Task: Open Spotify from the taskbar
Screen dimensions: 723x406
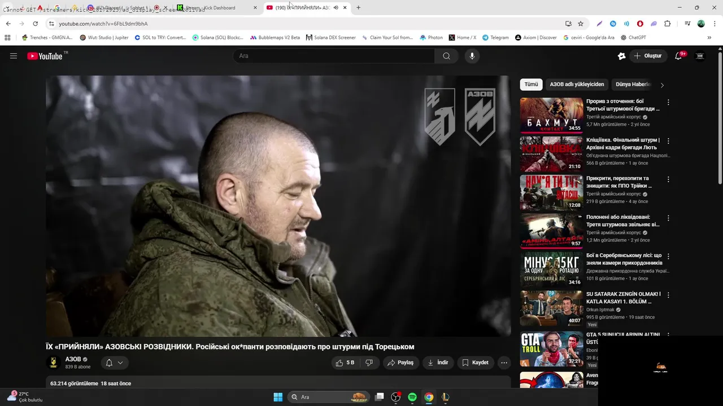Action: click(x=412, y=397)
